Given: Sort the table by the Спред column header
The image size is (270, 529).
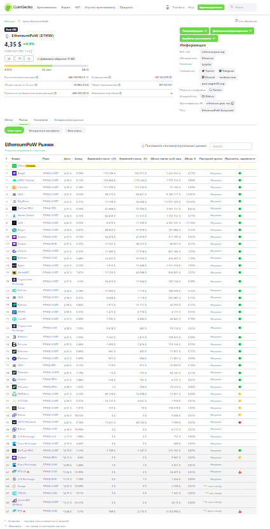Looking at the screenshot, I should [x=78, y=158].
